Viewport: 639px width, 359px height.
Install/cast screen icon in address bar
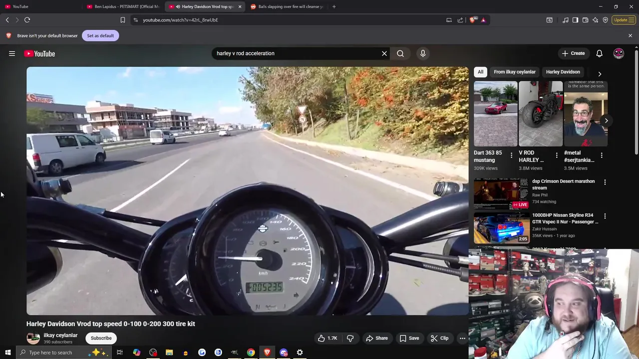[x=449, y=20]
